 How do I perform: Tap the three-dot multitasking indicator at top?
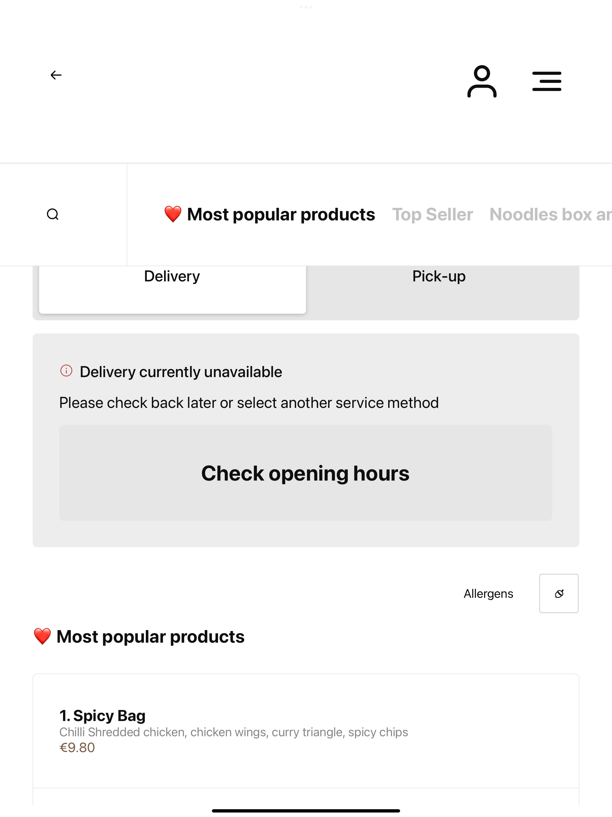click(x=306, y=7)
